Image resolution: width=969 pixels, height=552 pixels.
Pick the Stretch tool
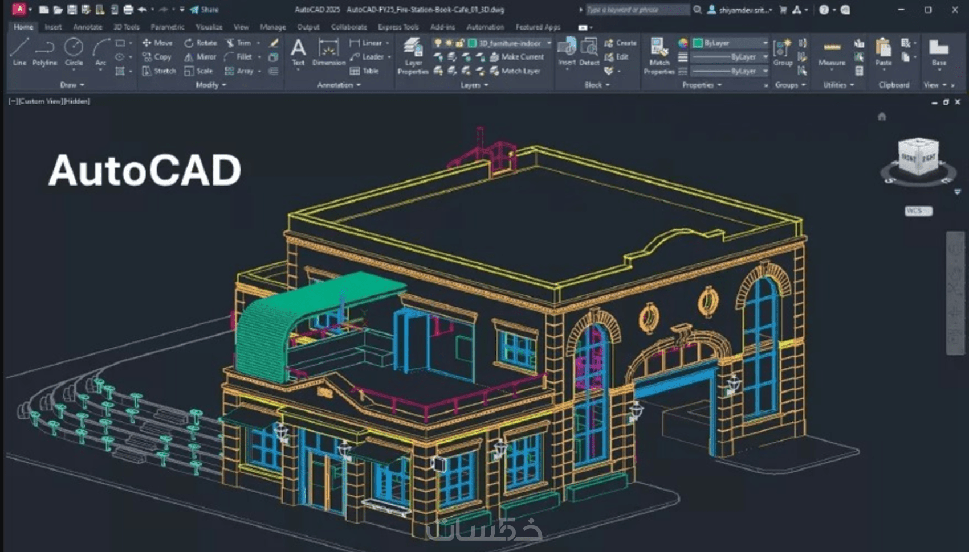tap(158, 71)
